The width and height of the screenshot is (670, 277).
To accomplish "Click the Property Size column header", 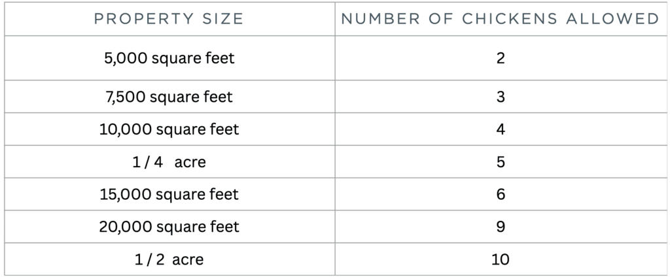I will coord(169,19).
